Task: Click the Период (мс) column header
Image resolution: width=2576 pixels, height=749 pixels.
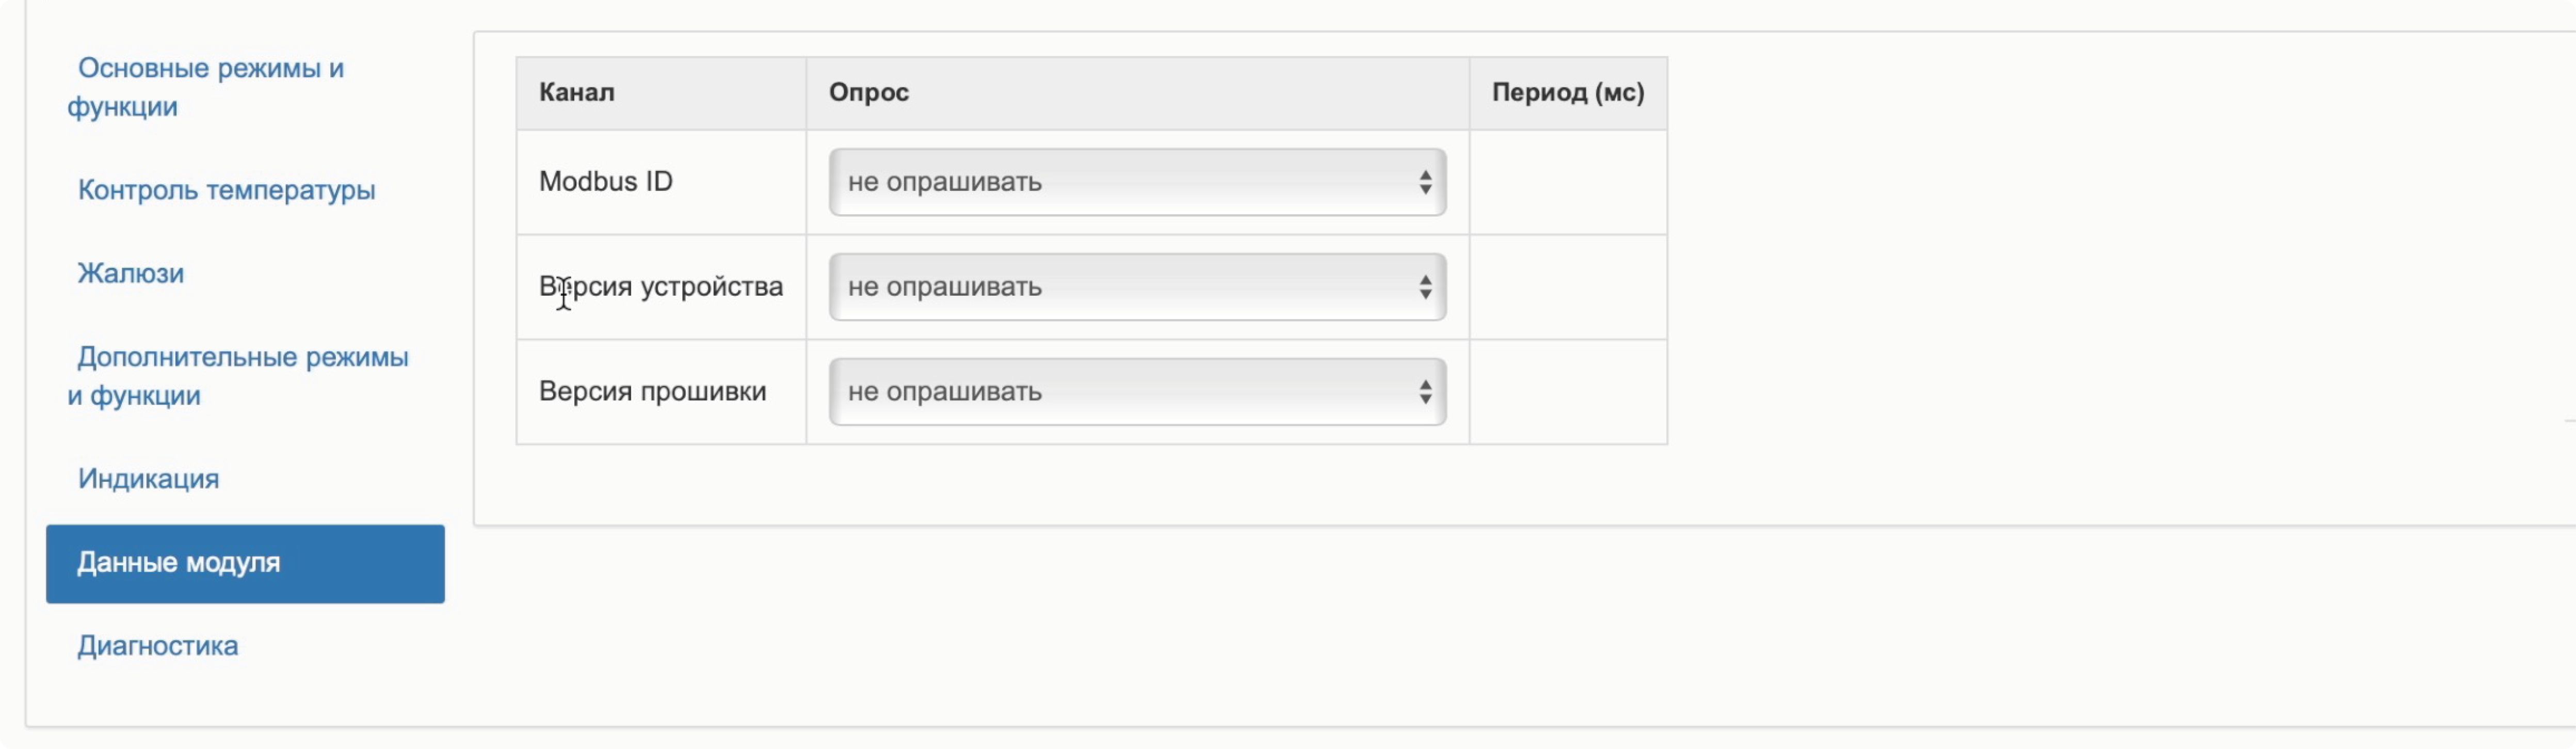Action: tap(1567, 93)
